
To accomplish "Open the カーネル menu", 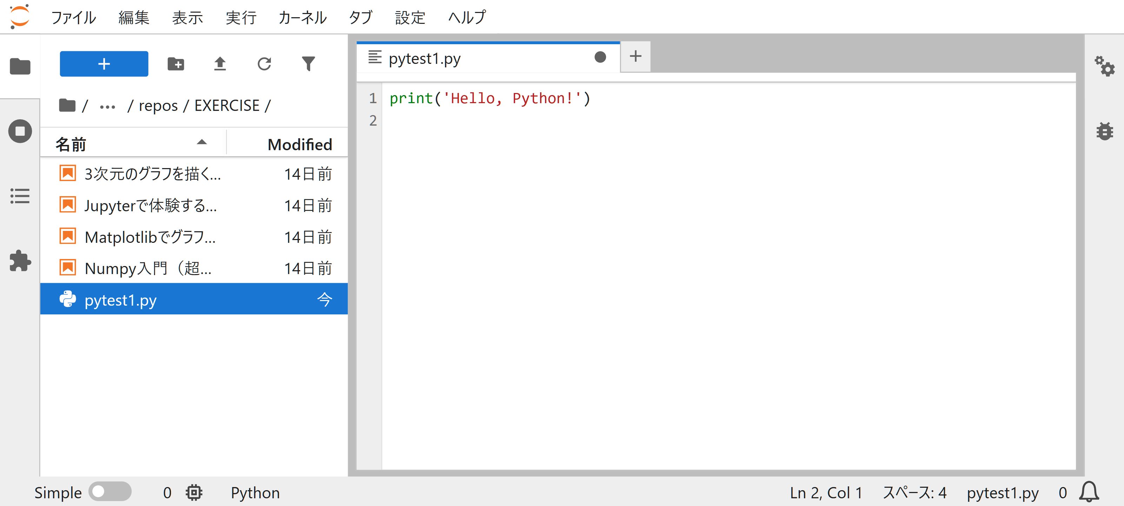I will 302,18.
